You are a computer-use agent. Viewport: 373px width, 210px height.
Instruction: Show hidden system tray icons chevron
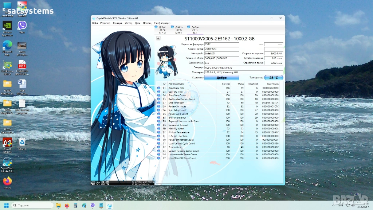[333, 206]
